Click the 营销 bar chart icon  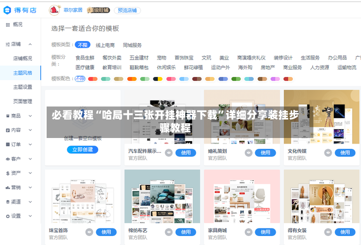(x=8, y=187)
